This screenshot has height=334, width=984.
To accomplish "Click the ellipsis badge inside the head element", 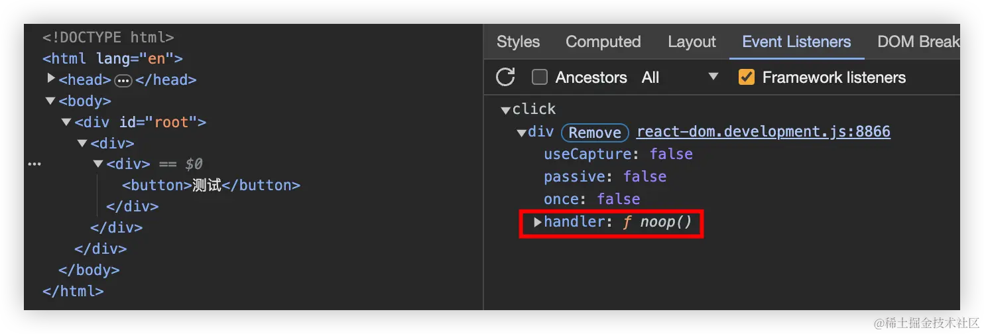I will pos(123,80).
